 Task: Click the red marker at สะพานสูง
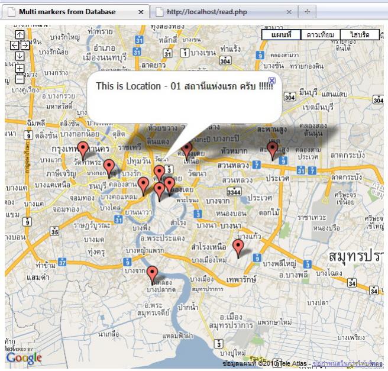point(273,151)
